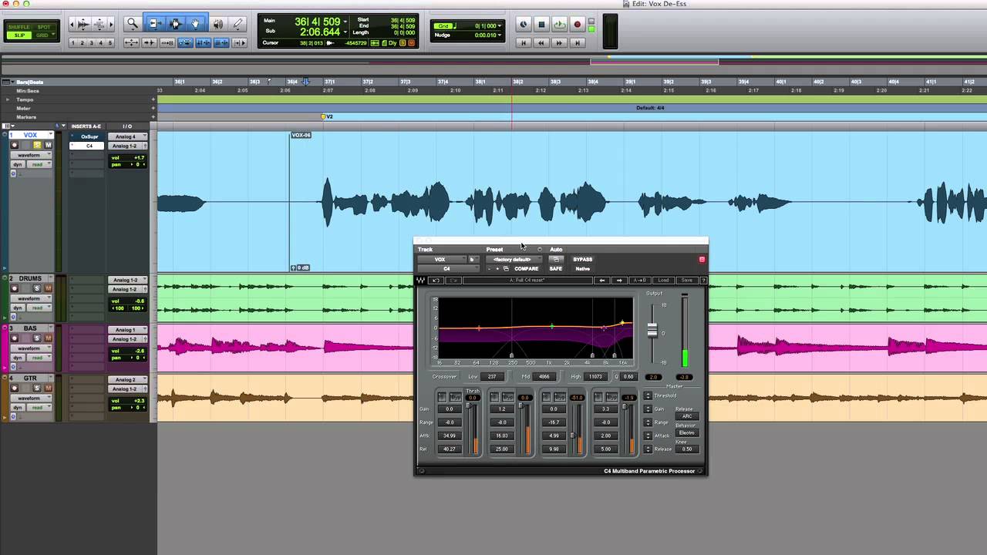Click the Play transport button
The width and height of the screenshot is (987, 555).
pyautogui.click(x=559, y=25)
